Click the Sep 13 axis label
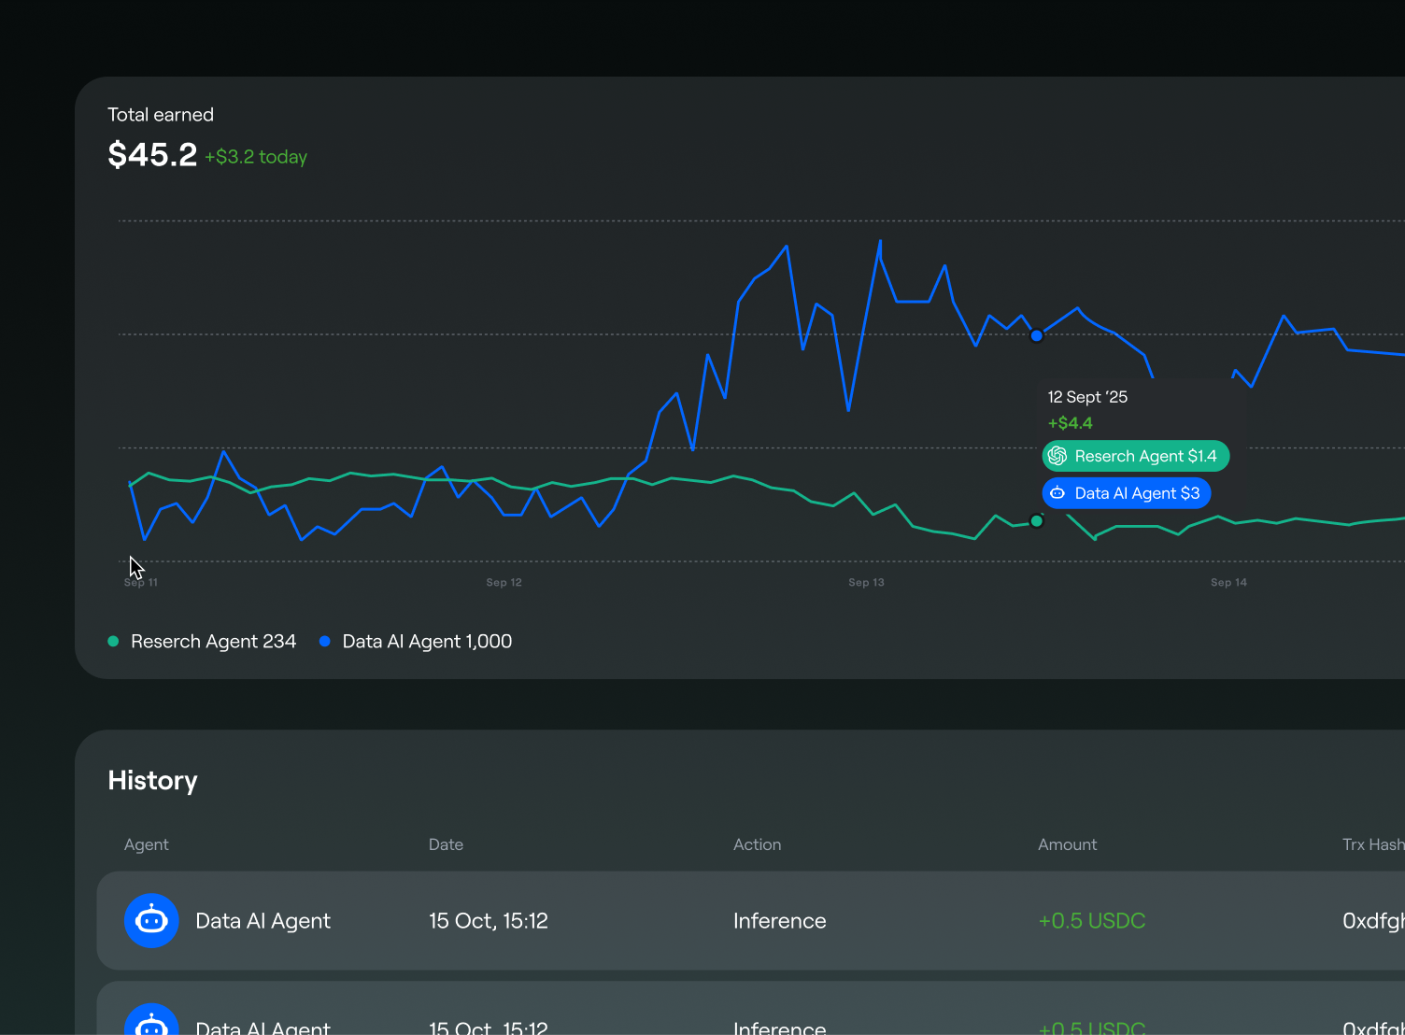 coord(866,583)
